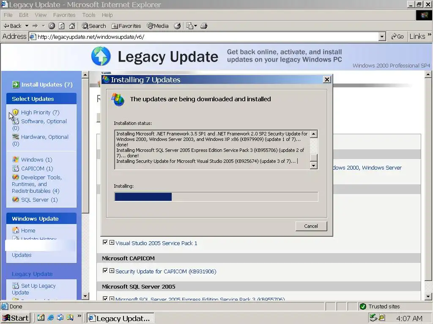
Task: Expand Visual Studio 2005 Service Pack 1 details
Action: (112, 243)
